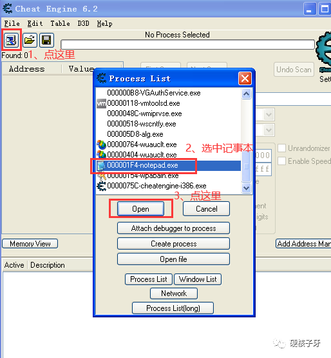Image resolution: width=331 pixels, height=358 pixels.
Task: Click the cheatengine-i386.exe gear icon
Action: click(101, 186)
